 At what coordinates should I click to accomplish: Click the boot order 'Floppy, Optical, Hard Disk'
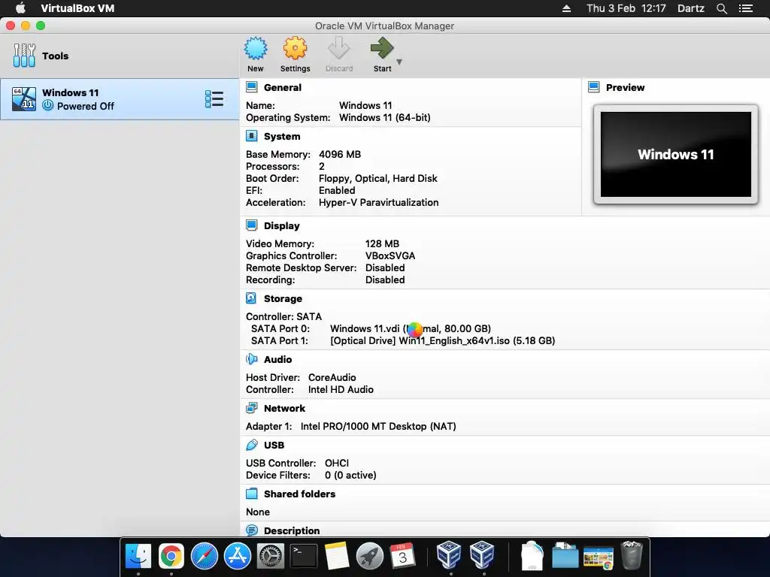point(378,179)
